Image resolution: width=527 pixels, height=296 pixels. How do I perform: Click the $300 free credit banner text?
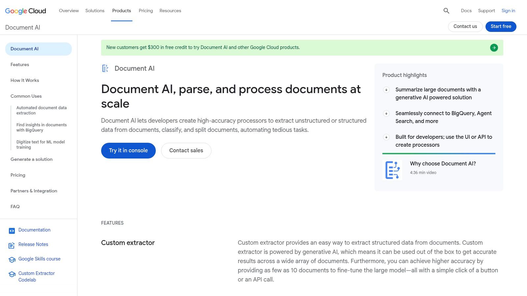click(203, 47)
